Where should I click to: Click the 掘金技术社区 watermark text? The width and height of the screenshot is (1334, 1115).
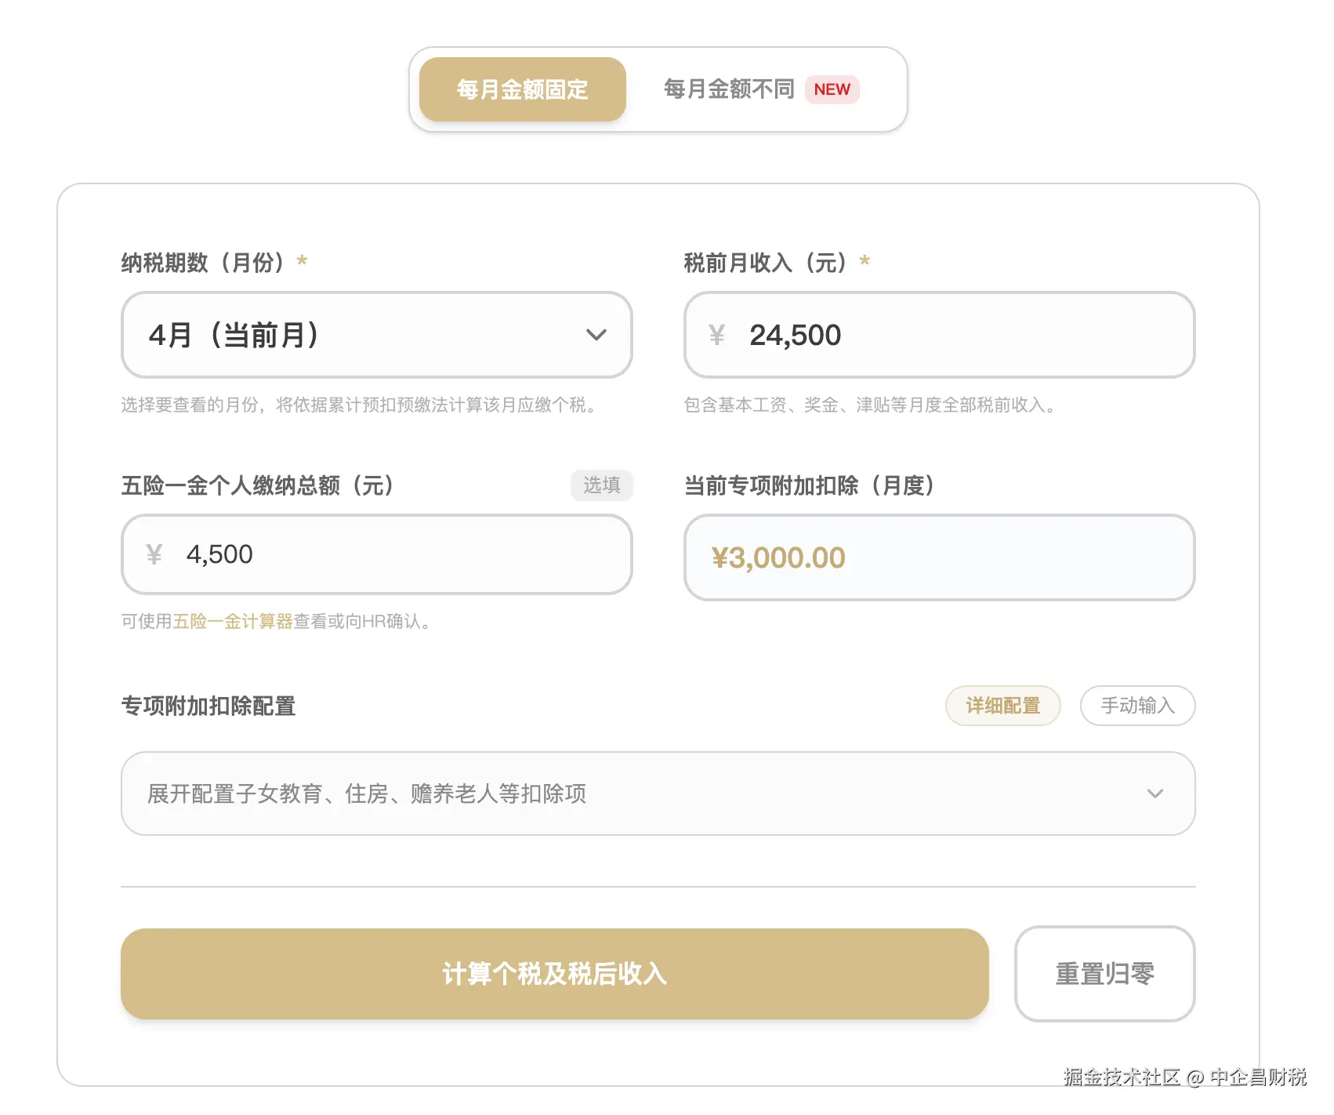1121,1078
